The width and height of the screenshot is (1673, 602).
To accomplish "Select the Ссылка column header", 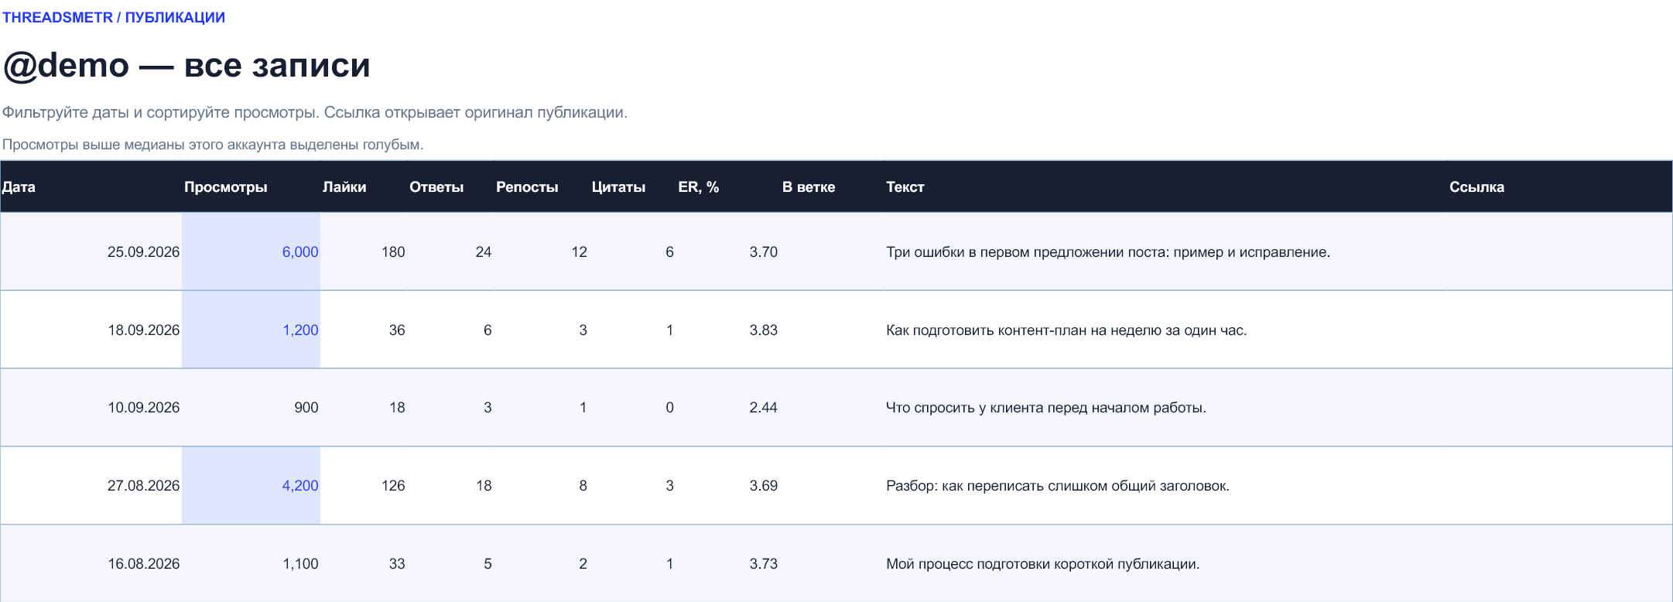I will pos(1476,186).
